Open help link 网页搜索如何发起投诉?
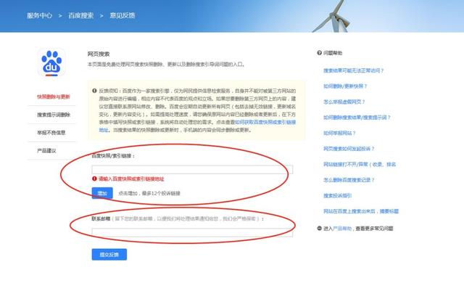The width and height of the screenshot is (464, 283). click(x=349, y=149)
